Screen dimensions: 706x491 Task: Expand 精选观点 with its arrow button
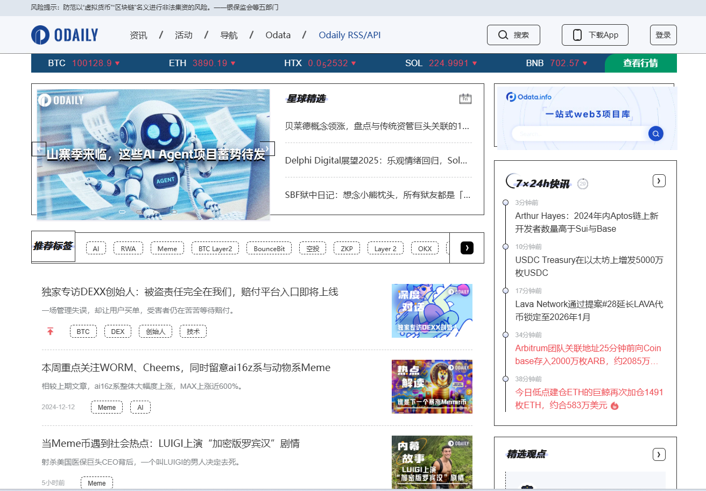[x=659, y=454]
